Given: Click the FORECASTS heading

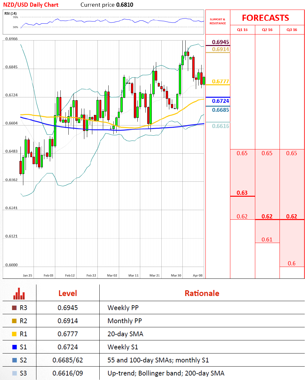Looking at the screenshot, I should (265, 18).
